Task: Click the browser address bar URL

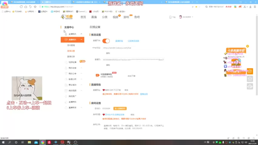Action: click(58, 7)
